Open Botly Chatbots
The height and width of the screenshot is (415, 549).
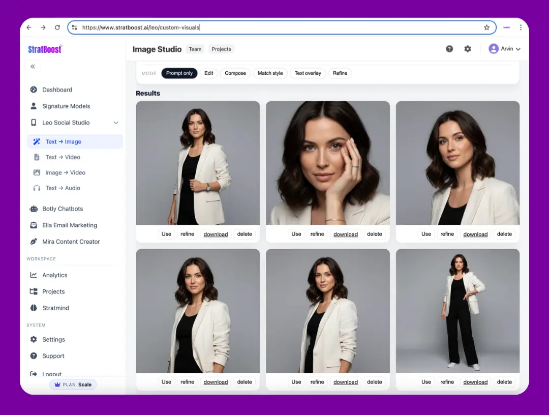[63, 209]
